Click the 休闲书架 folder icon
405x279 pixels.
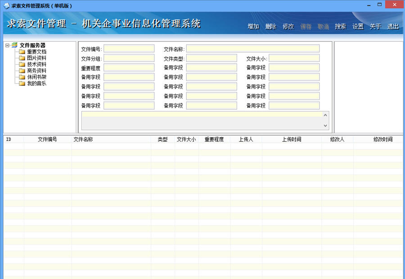pyautogui.click(x=22, y=77)
